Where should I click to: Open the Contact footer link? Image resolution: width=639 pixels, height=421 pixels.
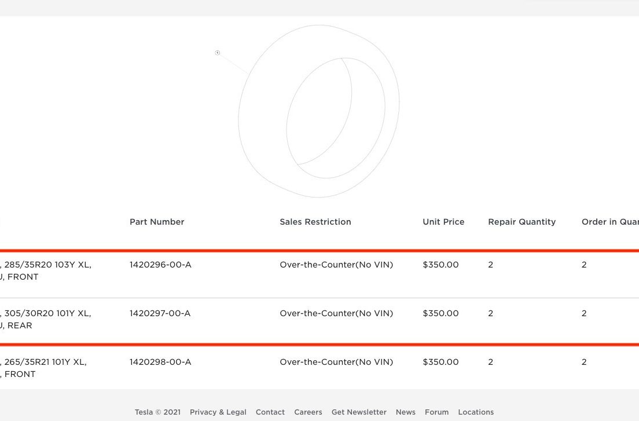click(270, 412)
